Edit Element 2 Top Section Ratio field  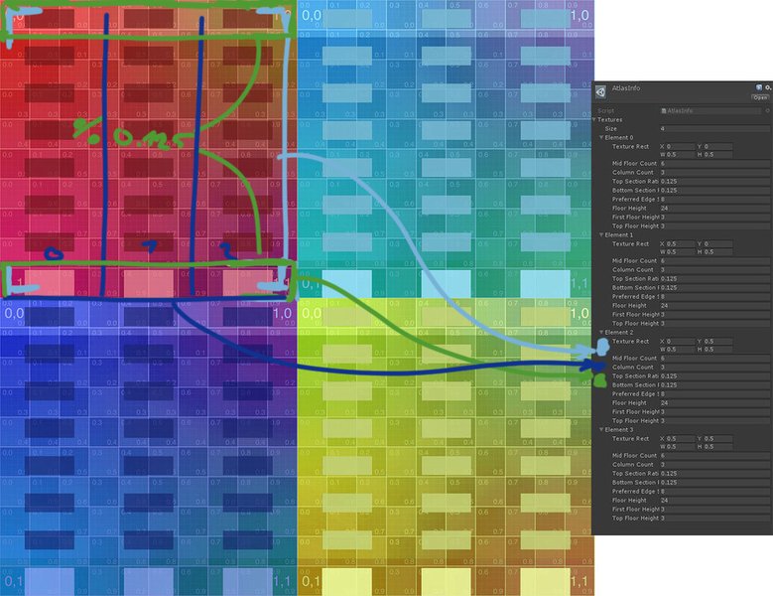click(x=714, y=375)
